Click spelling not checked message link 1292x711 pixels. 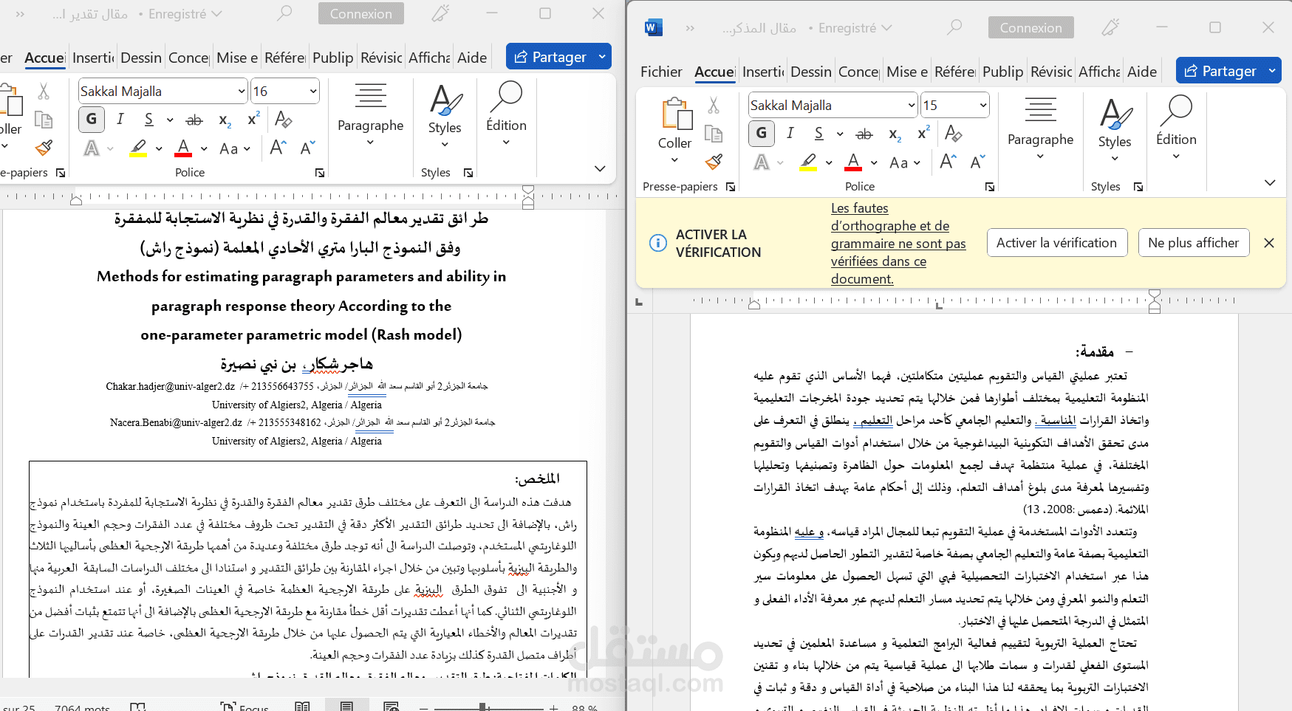click(x=898, y=244)
